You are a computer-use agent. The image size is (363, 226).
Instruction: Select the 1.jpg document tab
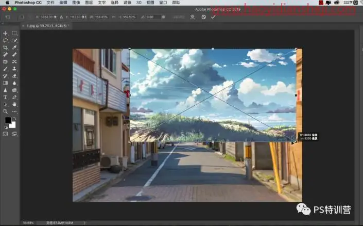pos(46,26)
